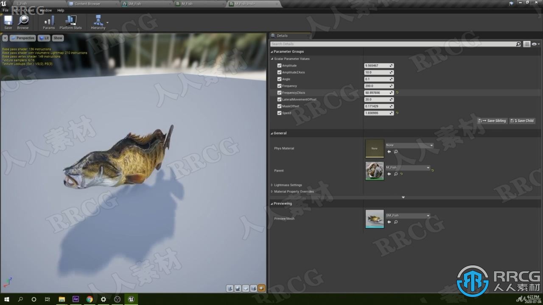Click the AmplitudeZAxis value field
The width and height of the screenshot is (543, 305).
point(379,72)
